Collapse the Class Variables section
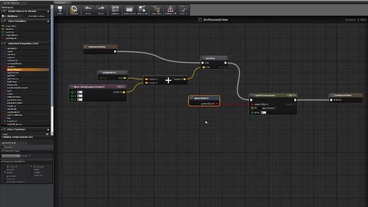The width and height of the screenshot is (368, 207). [x=2, y=21]
